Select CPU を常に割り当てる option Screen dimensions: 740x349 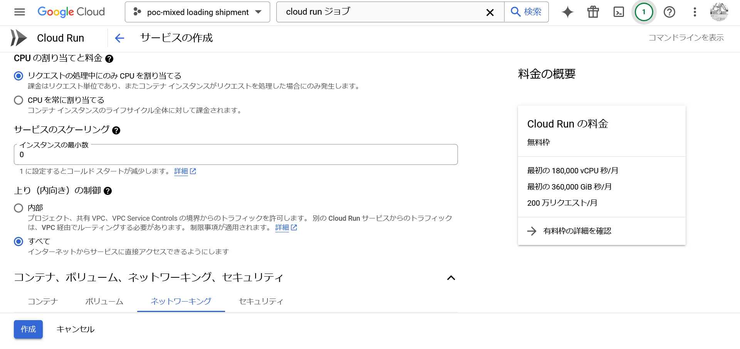[x=18, y=100]
